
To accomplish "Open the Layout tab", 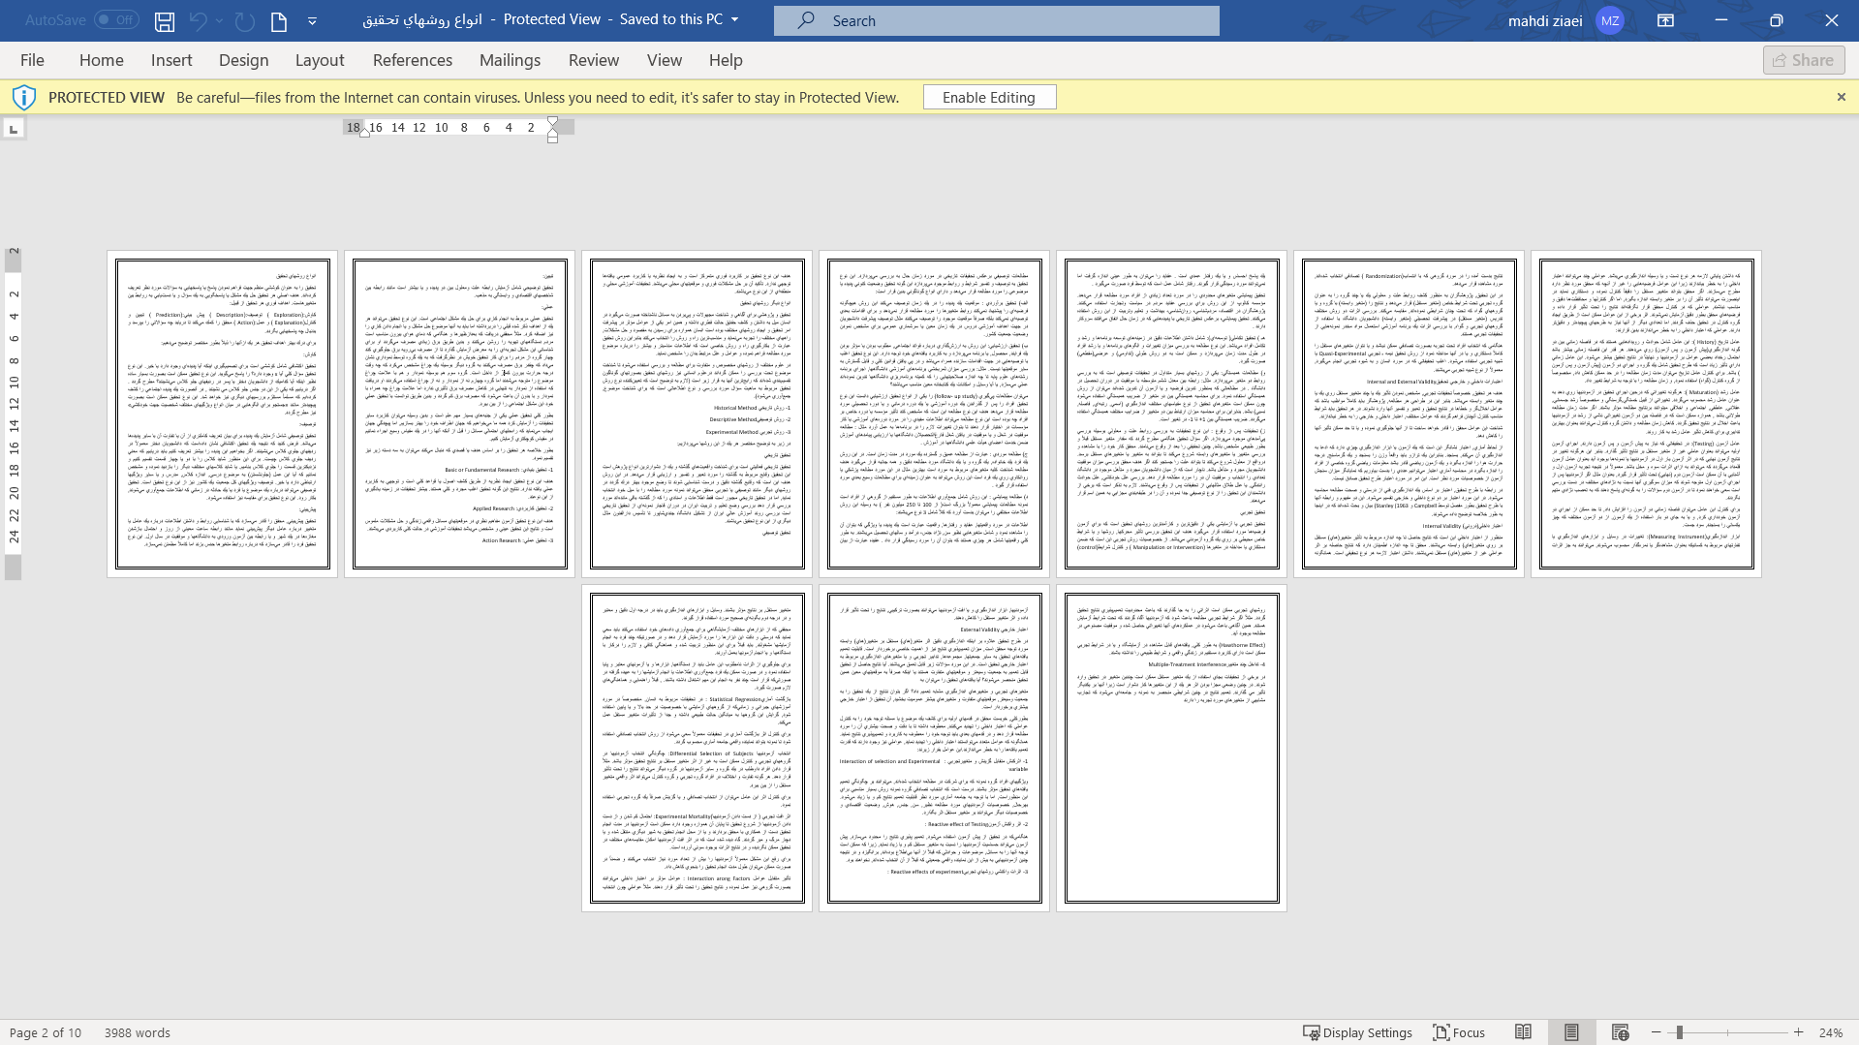I will [x=320, y=60].
